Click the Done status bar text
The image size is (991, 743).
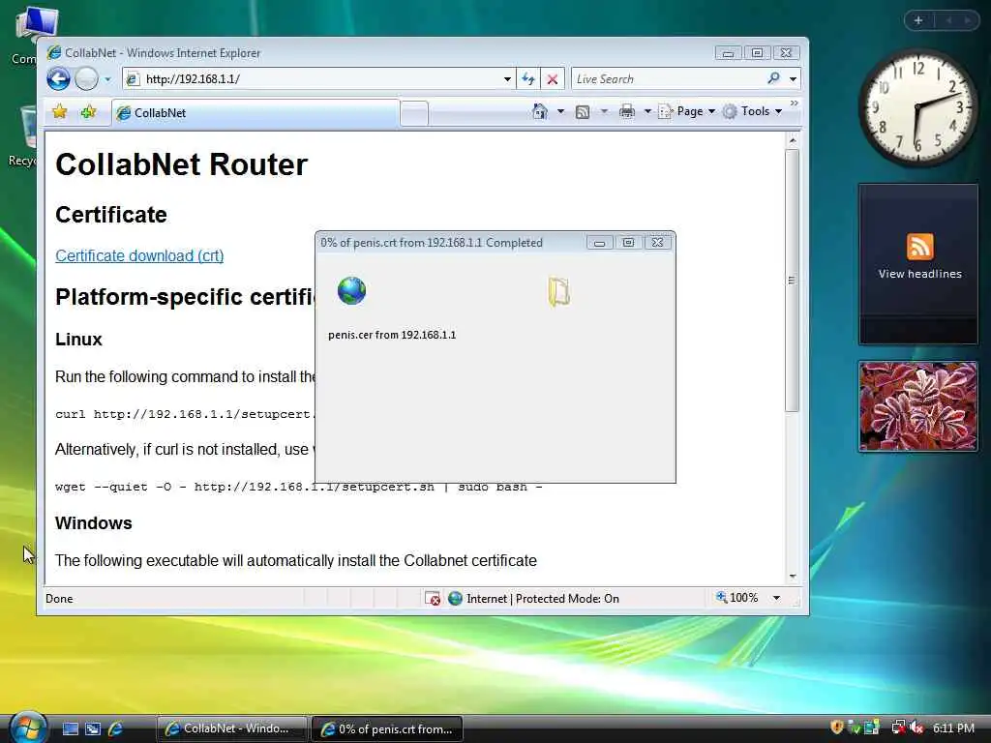tap(59, 598)
